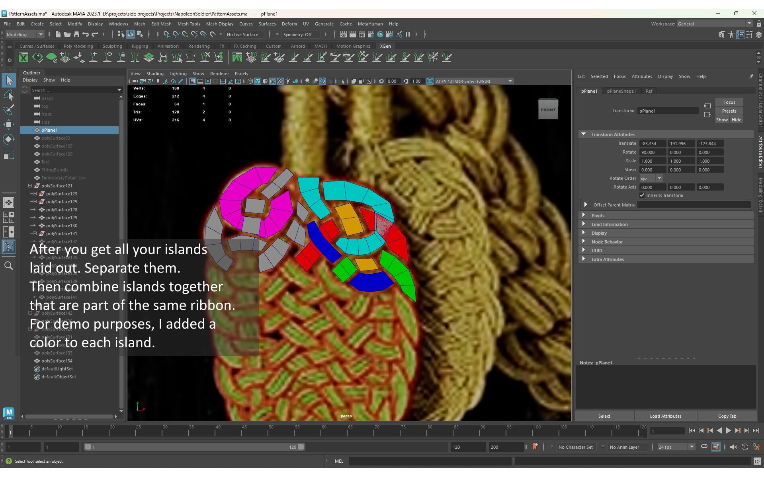Open the 24 fps frame rate dropdown
This screenshot has height=477, width=764.
pos(676,447)
